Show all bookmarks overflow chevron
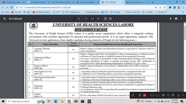186x104 pixels. click(183, 12)
